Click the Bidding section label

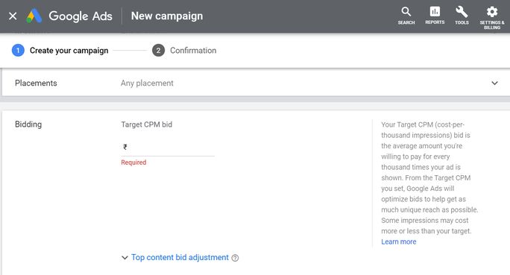28,124
